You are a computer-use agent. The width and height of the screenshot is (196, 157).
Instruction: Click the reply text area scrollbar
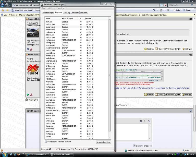(x=150, y=132)
